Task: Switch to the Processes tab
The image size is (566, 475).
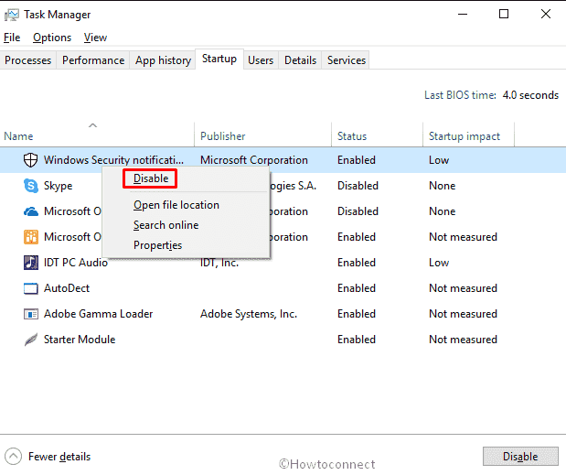Action: 27,60
